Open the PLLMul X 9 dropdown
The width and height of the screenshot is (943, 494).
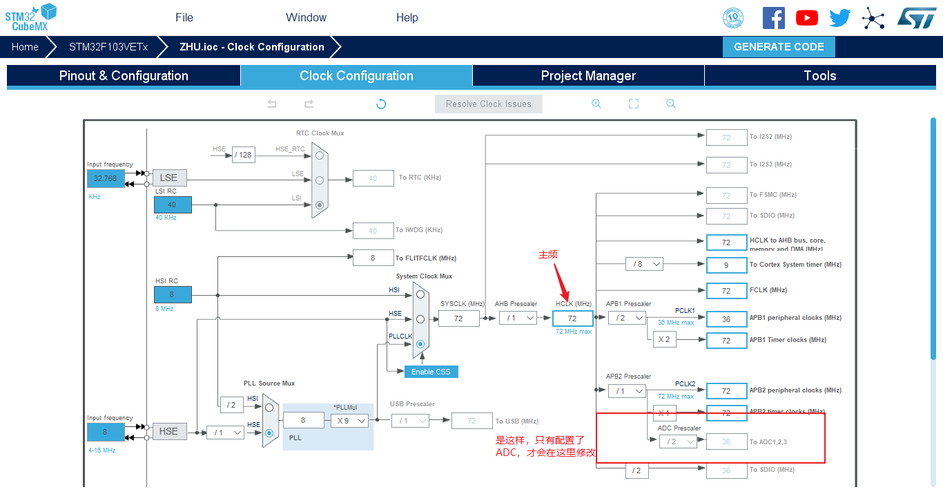[349, 420]
